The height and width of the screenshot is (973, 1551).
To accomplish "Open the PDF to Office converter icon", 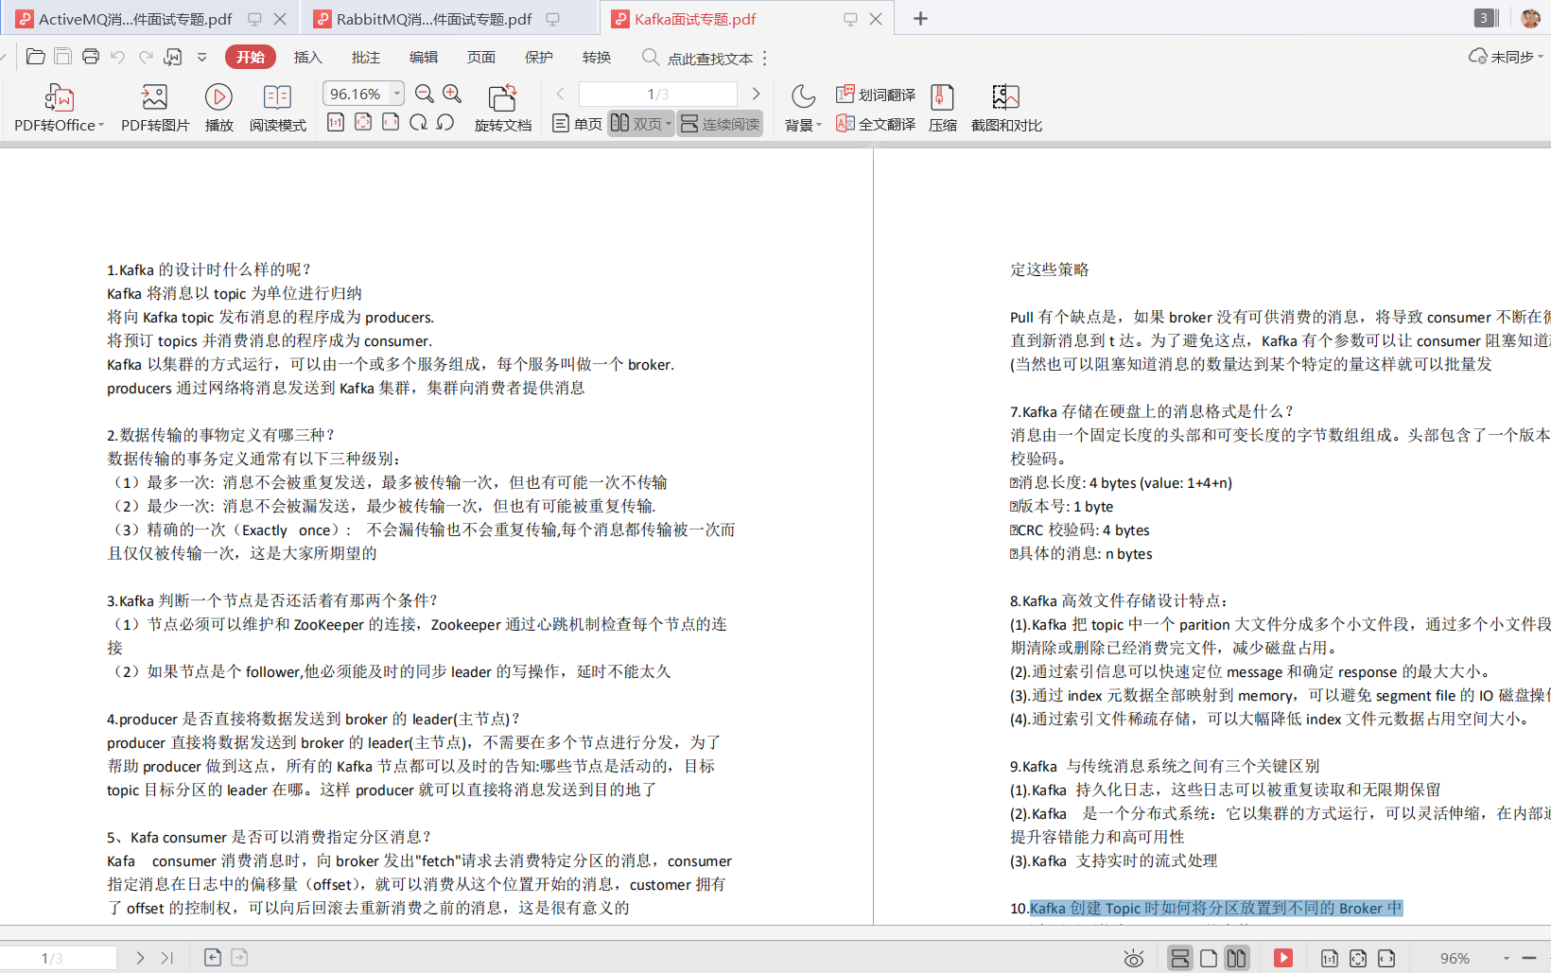I will [59, 97].
